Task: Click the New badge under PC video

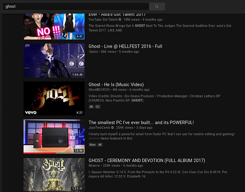Action: (x=92, y=145)
